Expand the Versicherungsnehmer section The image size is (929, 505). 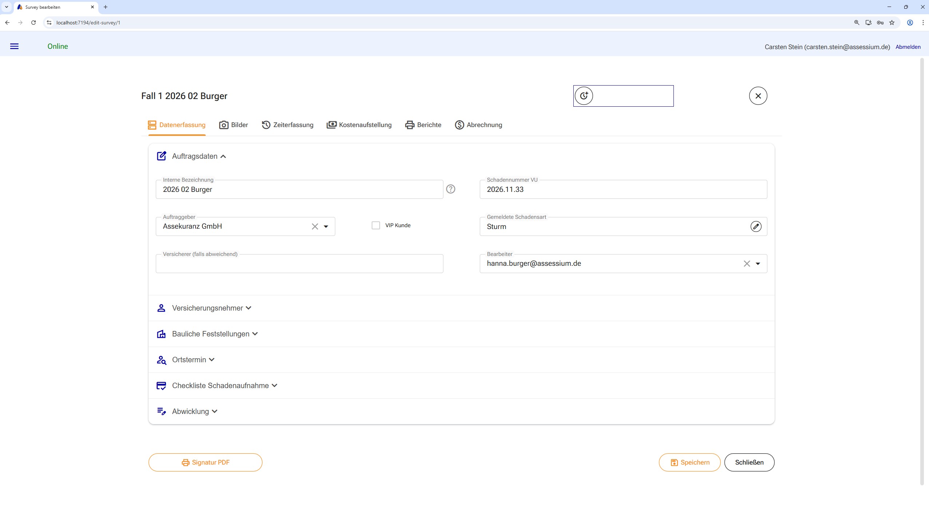tap(207, 308)
